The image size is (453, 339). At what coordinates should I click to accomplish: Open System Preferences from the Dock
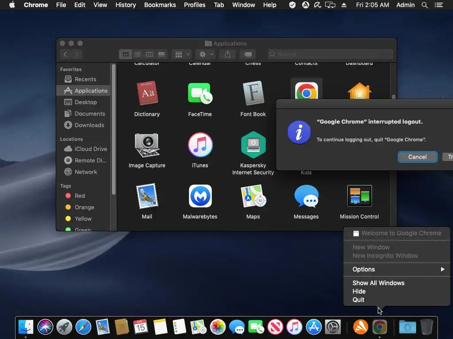tap(333, 327)
